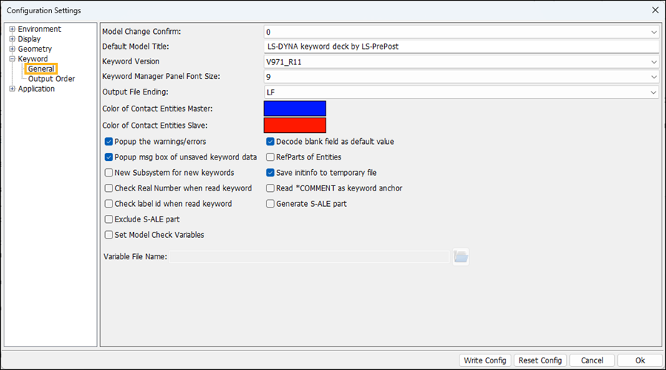Click the Reset Config button

(x=539, y=360)
